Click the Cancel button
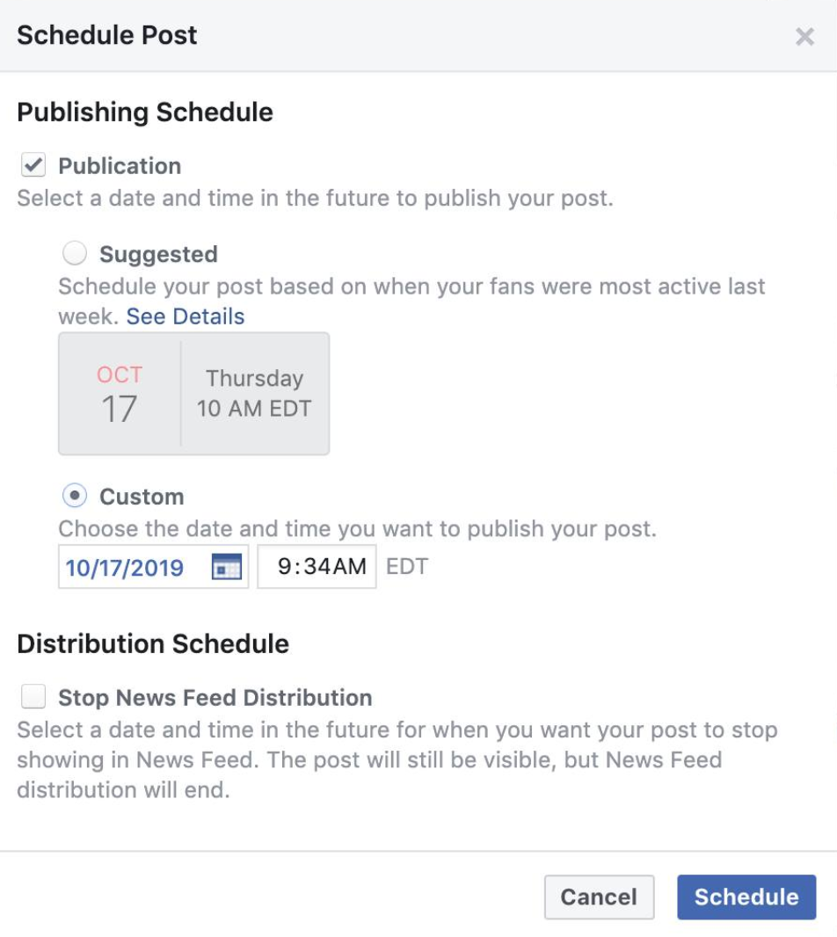Screen dimensions: 837x937 pyautogui.click(x=599, y=897)
